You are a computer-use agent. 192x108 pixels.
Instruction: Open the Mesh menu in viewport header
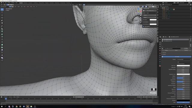click(x=25, y=7)
